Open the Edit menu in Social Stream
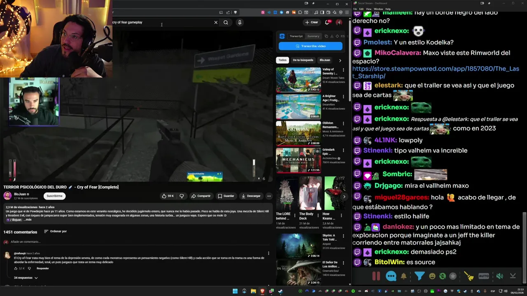The image size is (527, 296). 361,9
